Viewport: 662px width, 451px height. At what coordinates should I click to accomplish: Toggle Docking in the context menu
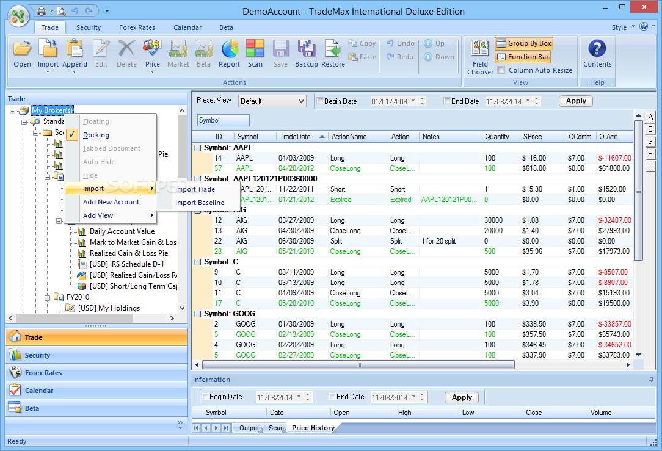[x=96, y=135]
